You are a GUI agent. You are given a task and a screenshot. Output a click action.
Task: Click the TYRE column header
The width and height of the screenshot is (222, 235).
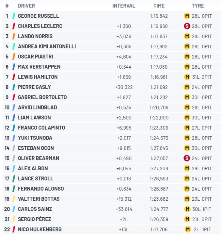198,6
